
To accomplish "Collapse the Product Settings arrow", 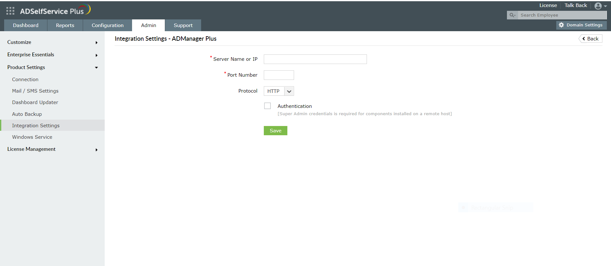I will 96,67.
